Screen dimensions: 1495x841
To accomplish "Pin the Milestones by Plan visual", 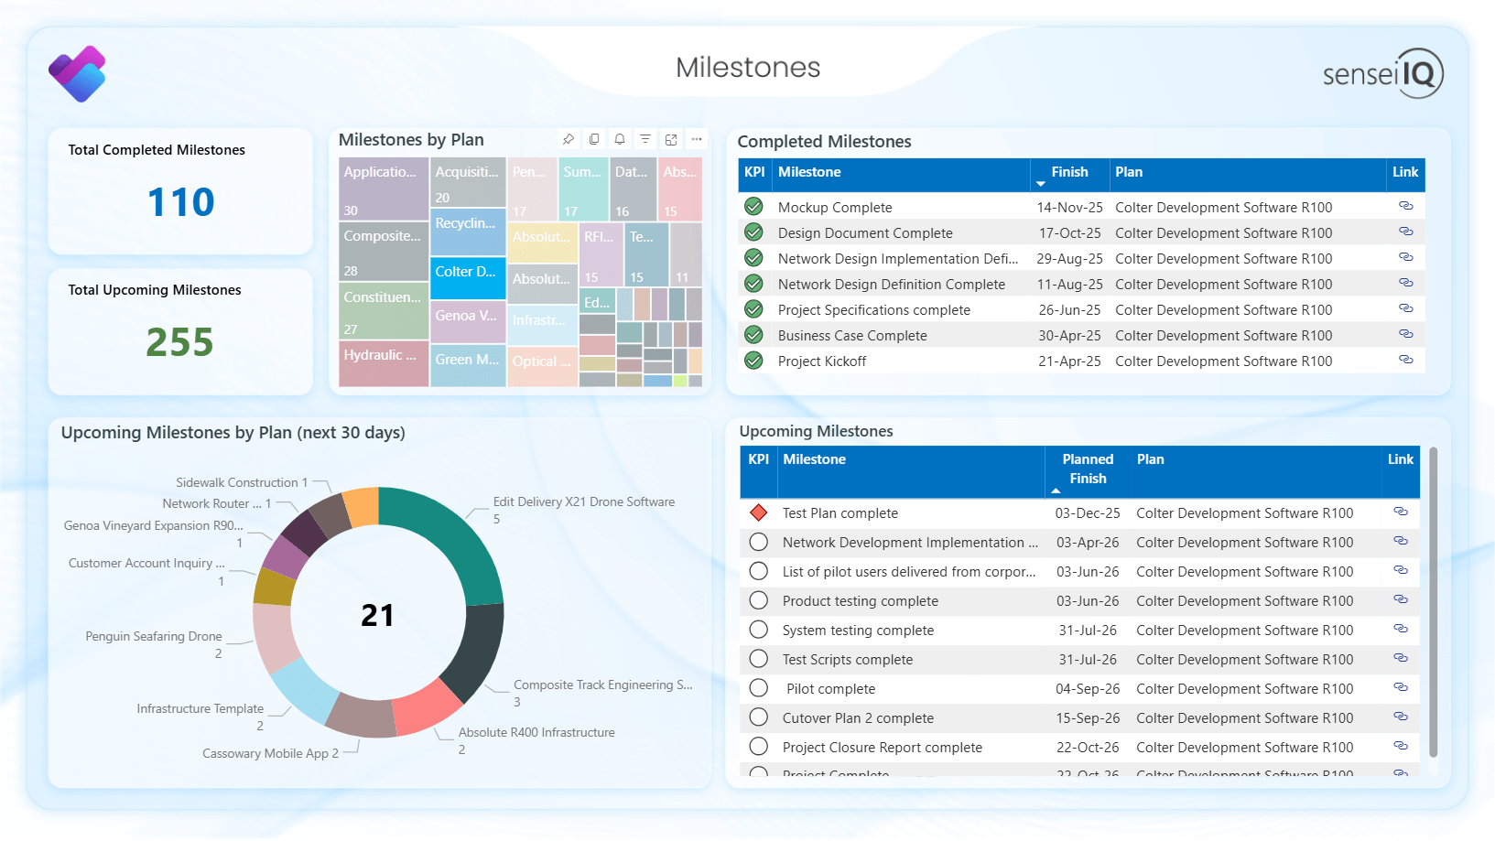I will [569, 139].
